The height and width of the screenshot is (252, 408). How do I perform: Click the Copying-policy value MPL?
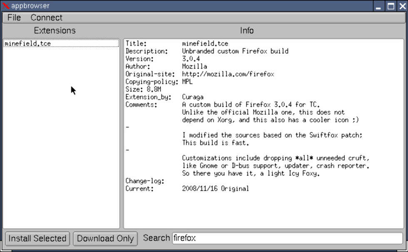tap(187, 82)
